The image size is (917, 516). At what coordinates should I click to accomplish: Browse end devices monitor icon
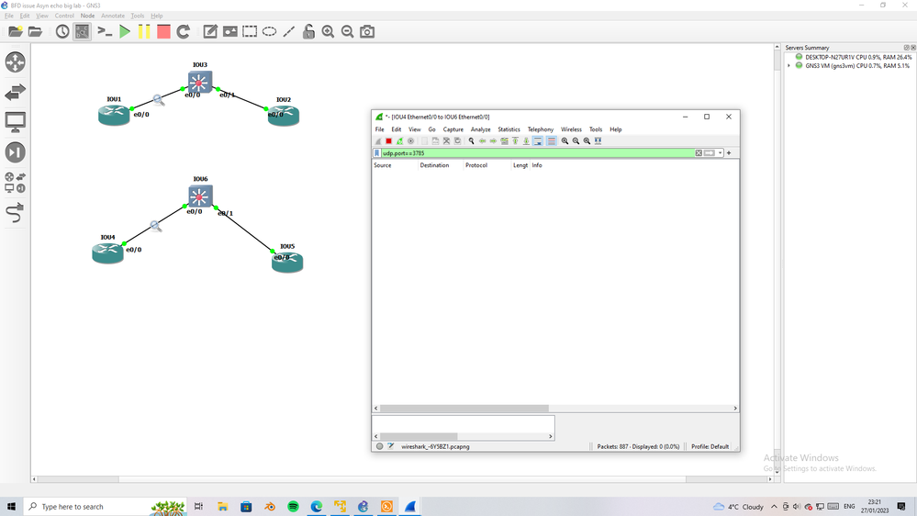tap(16, 122)
